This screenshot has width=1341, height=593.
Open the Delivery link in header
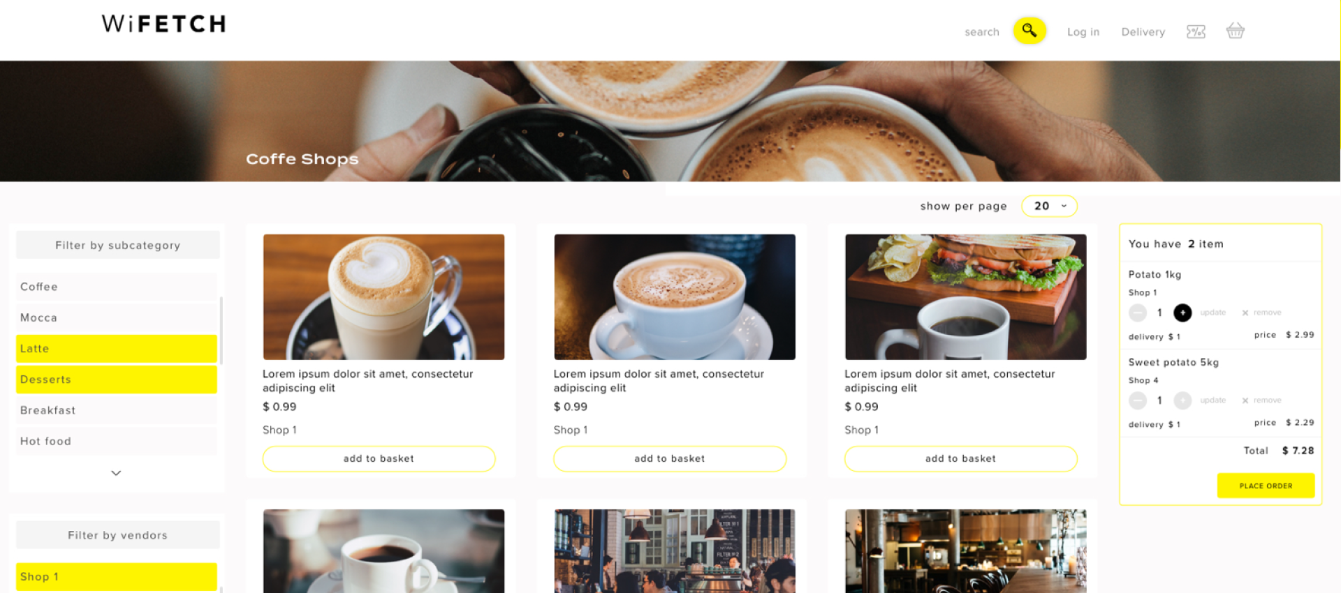pos(1143,32)
